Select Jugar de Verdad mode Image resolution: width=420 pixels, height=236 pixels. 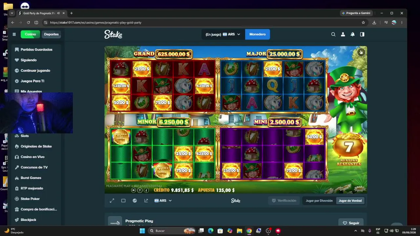350,201
